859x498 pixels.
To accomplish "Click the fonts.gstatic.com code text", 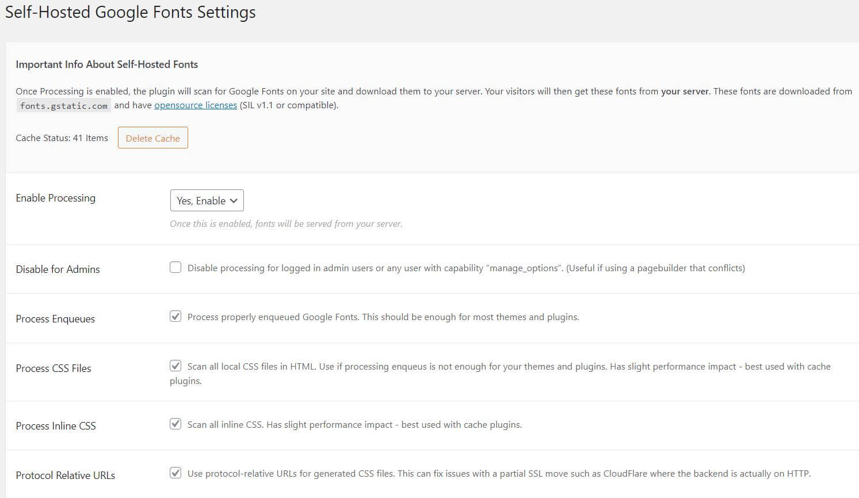I will point(63,106).
